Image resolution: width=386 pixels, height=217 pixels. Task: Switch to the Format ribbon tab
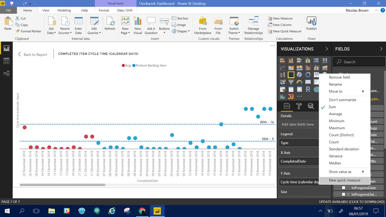[104, 10]
